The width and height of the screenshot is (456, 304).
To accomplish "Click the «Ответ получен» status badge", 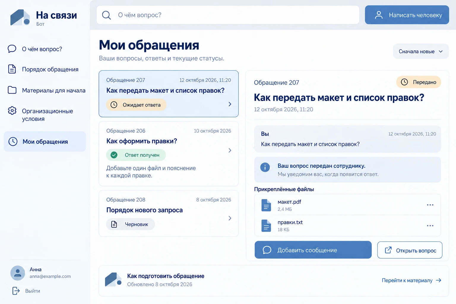I will tap(136, 155).
